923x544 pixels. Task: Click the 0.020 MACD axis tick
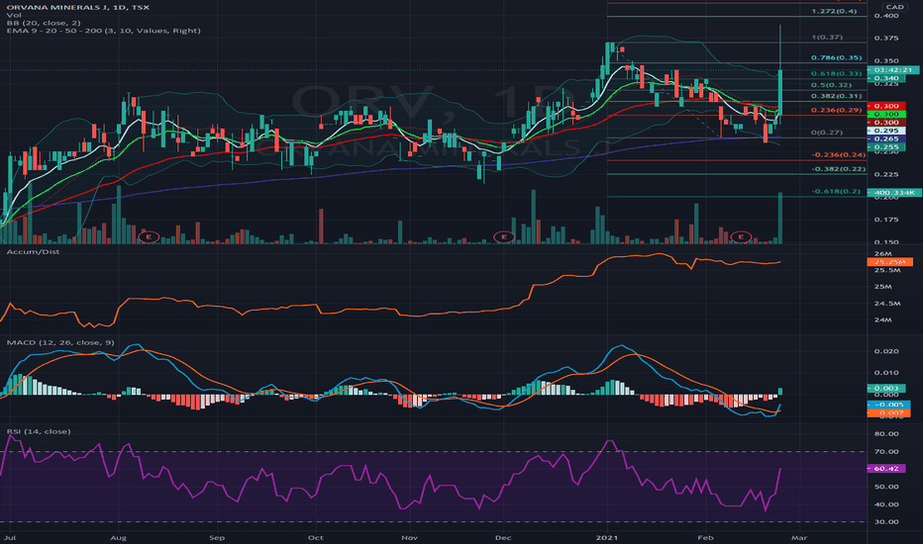coord(886,351)
